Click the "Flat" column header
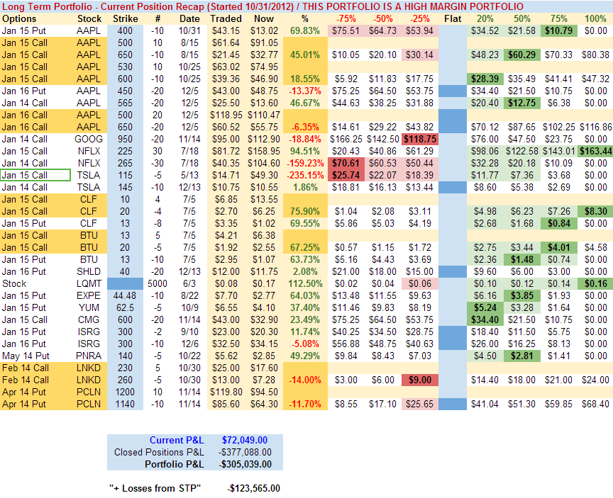The width and height of the screenshot is (613, 498). 451,18
